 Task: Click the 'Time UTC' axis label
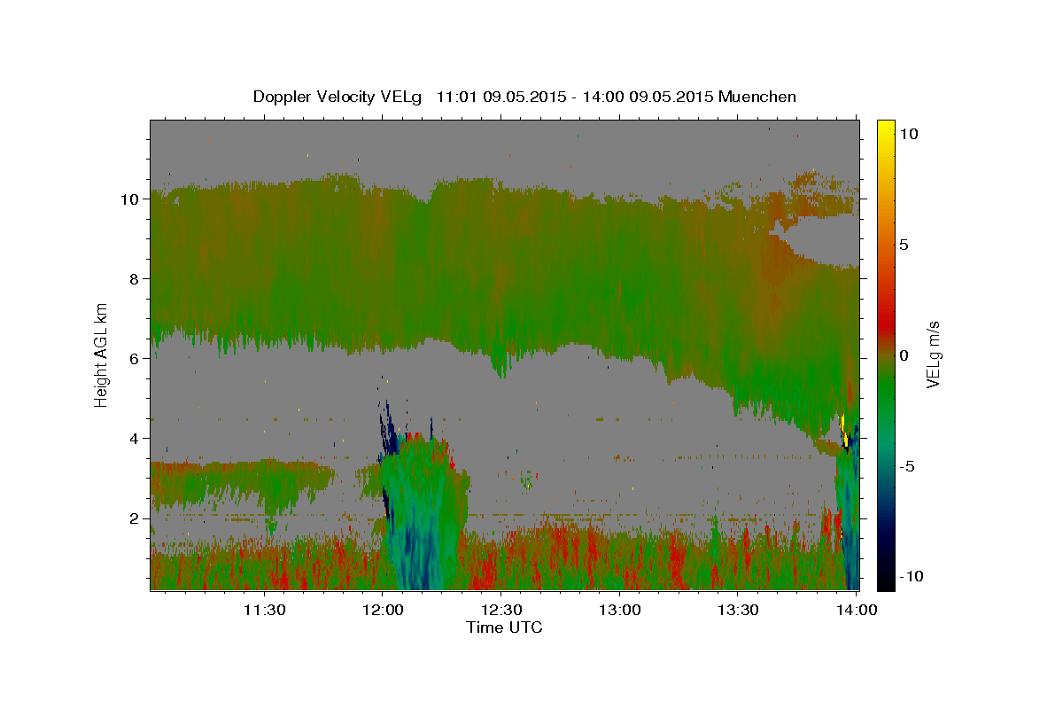[504, 627]
